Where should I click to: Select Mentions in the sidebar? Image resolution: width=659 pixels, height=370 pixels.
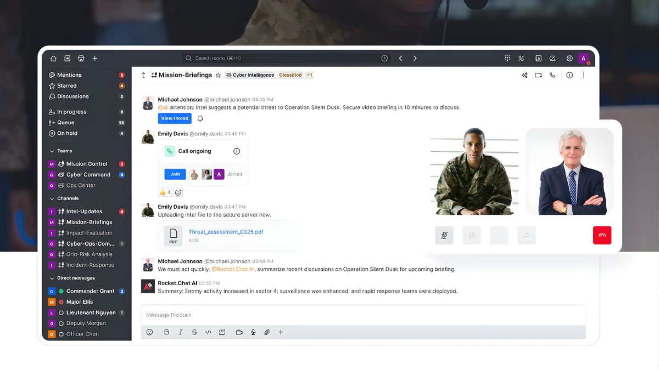[69, 75]
